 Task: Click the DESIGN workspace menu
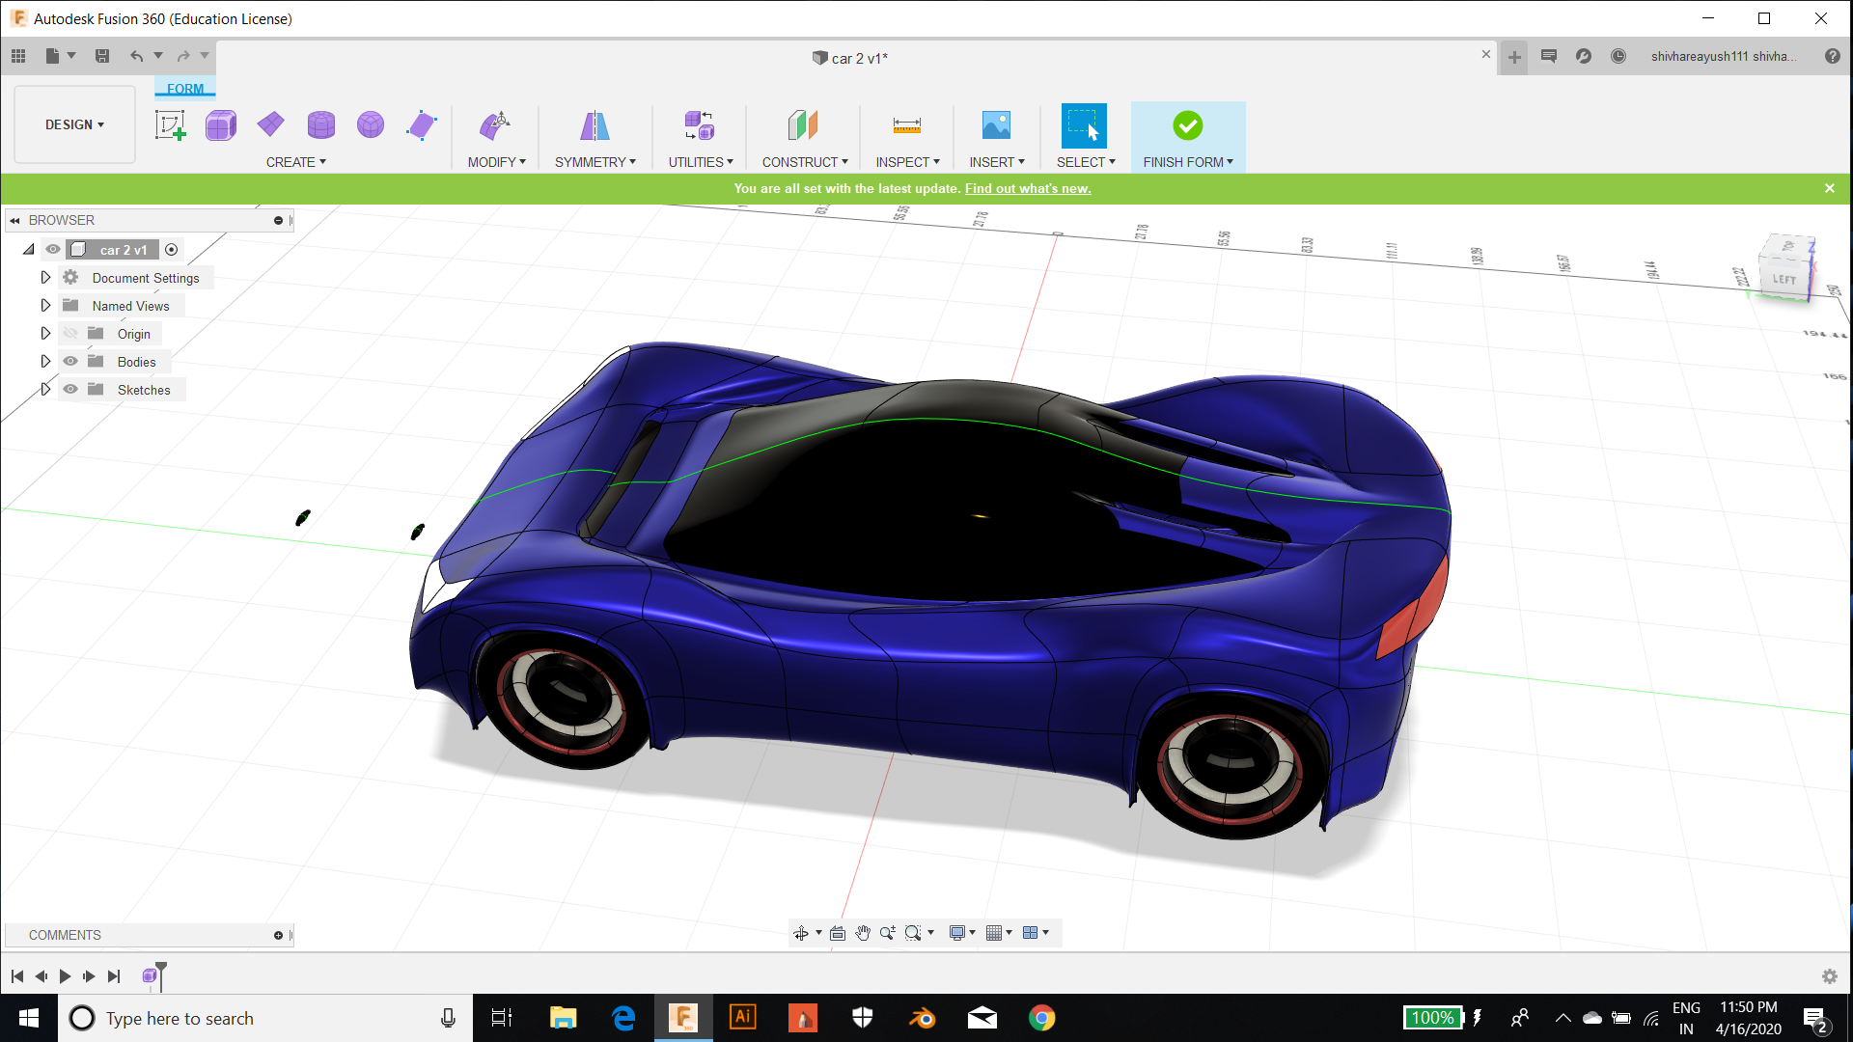(x=74, y=124)
